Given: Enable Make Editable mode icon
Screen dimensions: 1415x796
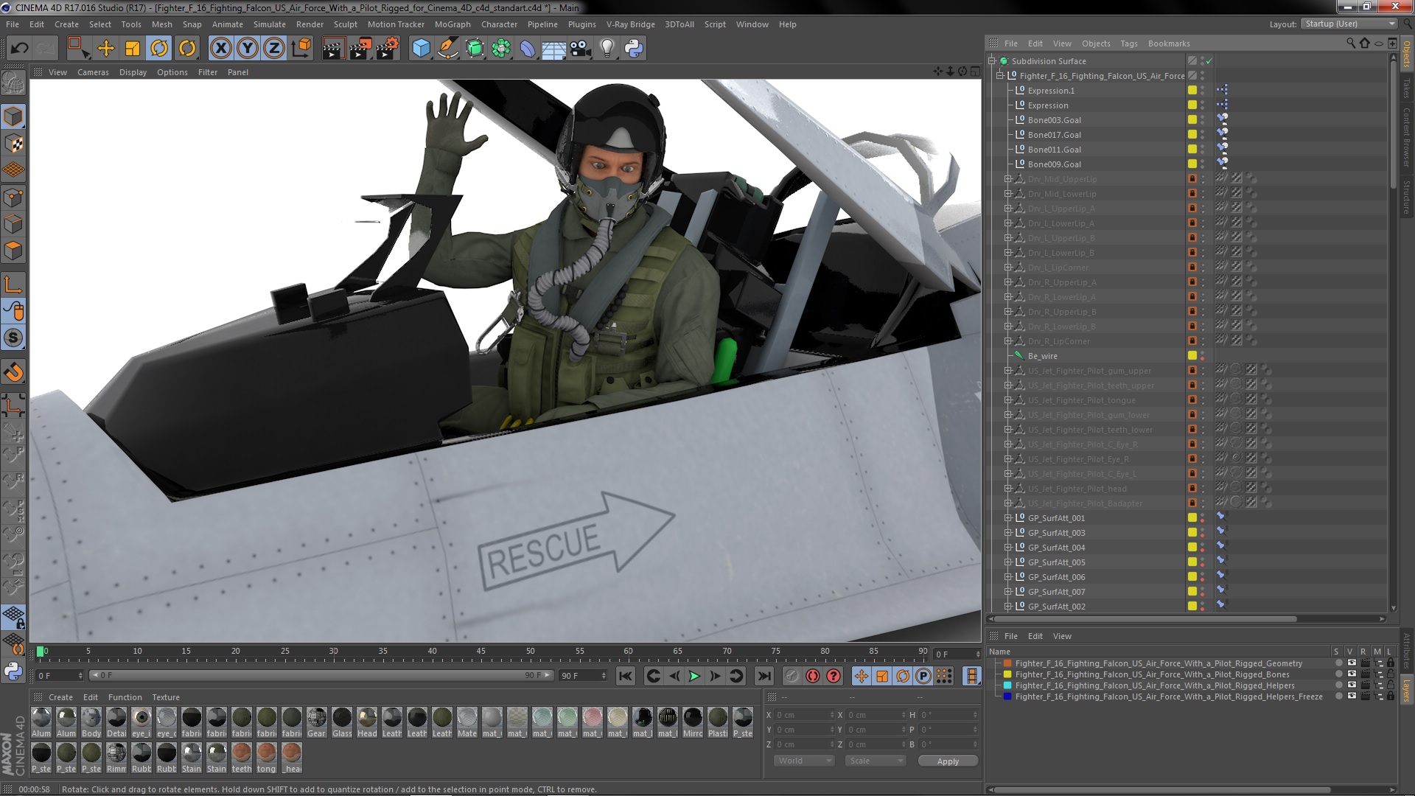Looking at the screenshot, I should (13, 83).
